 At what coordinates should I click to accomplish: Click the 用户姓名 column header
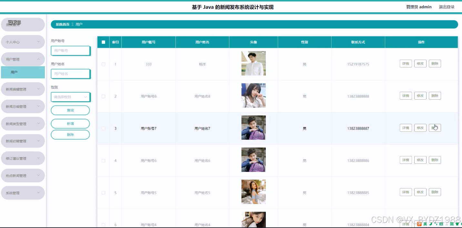pos(202,42)
